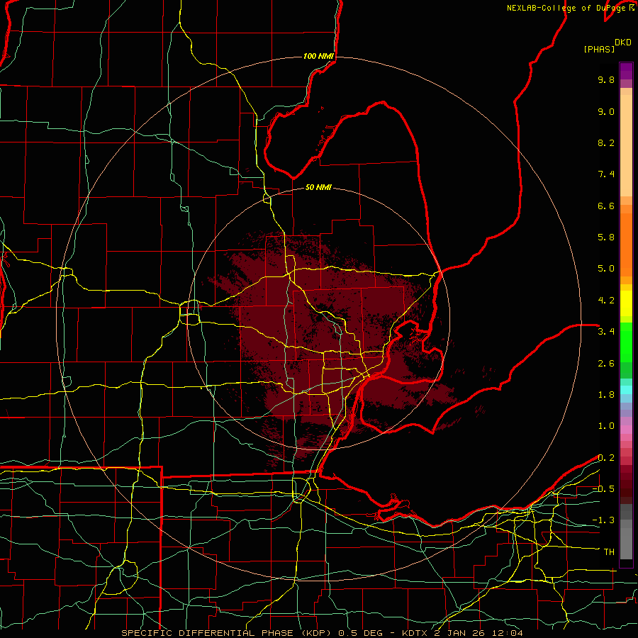Click the 50 NMI range ring label
The image size is (638, 638).
(318, 187)
